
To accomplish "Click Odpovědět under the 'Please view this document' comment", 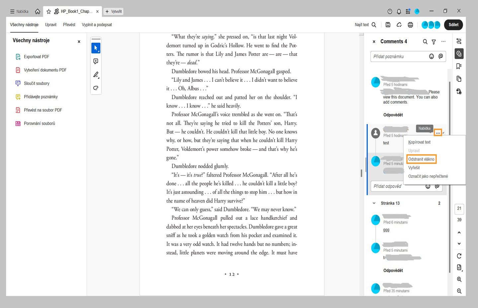I will tap(393, 115).
